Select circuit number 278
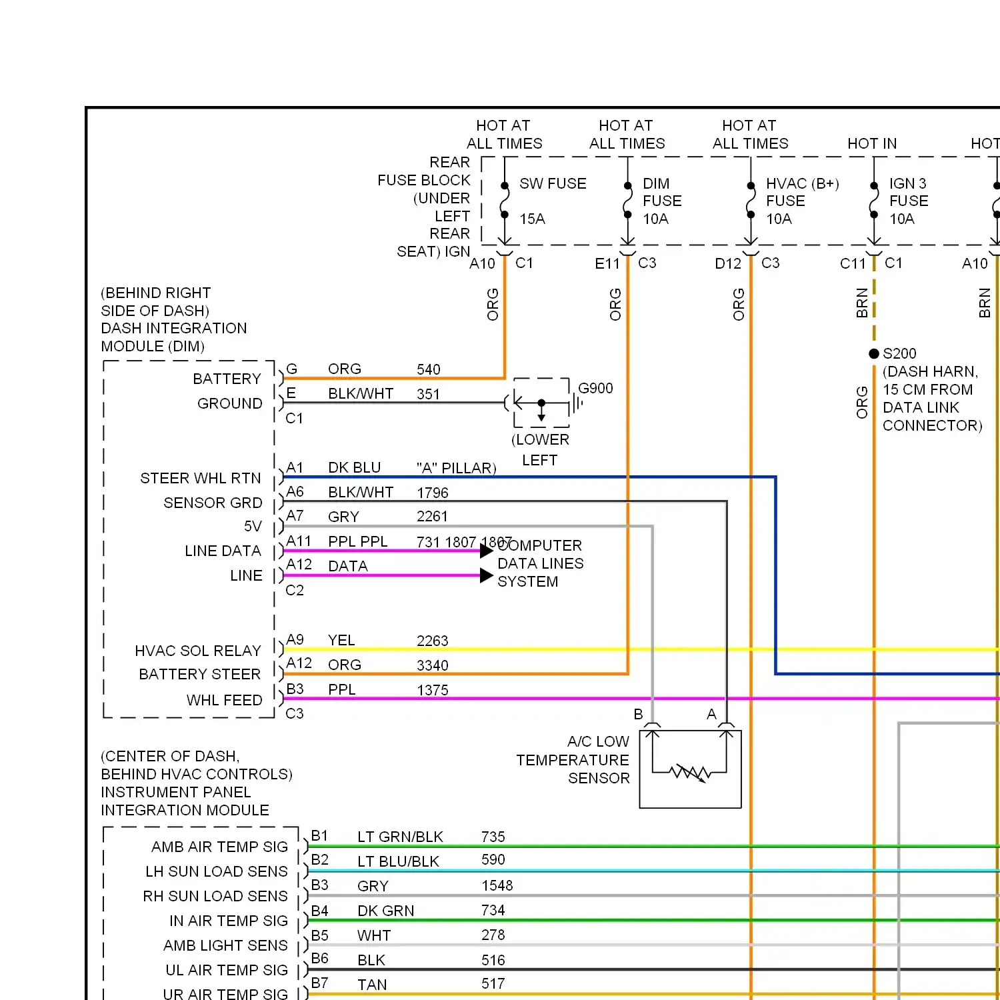This screenshot has height=1000, width=1000. 493,935
